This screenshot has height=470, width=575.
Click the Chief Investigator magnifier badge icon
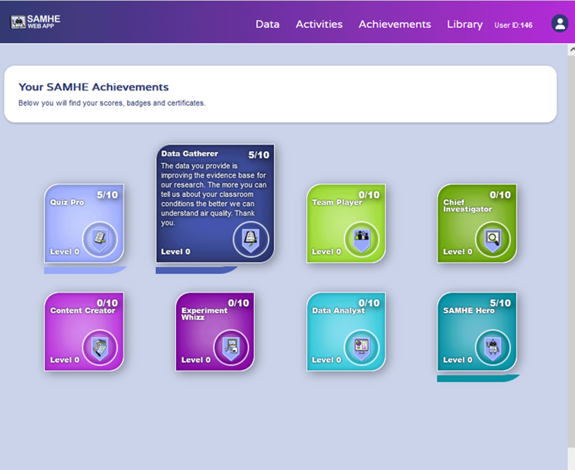pyautogui.click(x=493, y=240)
